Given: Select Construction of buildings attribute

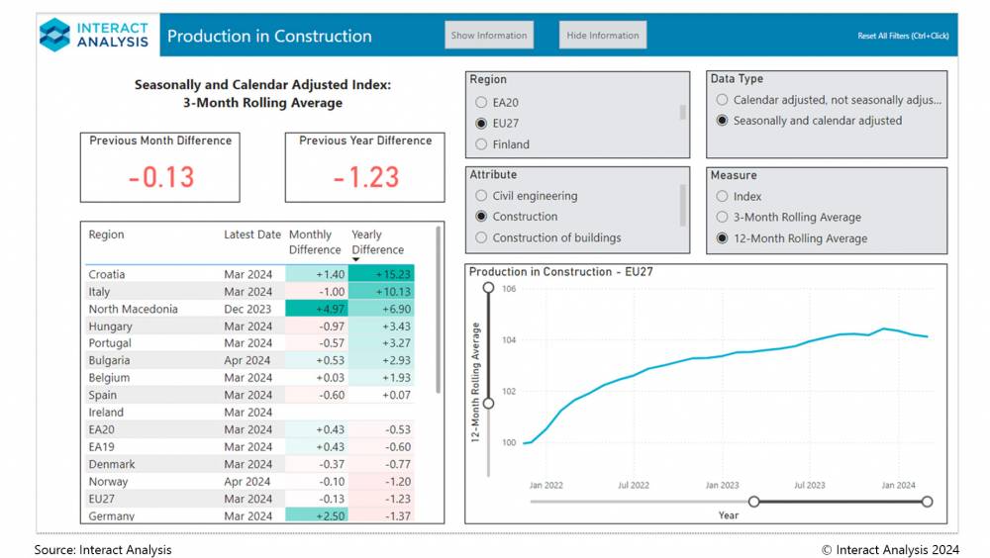Looking at the screenshot, I should pos(481,237).
